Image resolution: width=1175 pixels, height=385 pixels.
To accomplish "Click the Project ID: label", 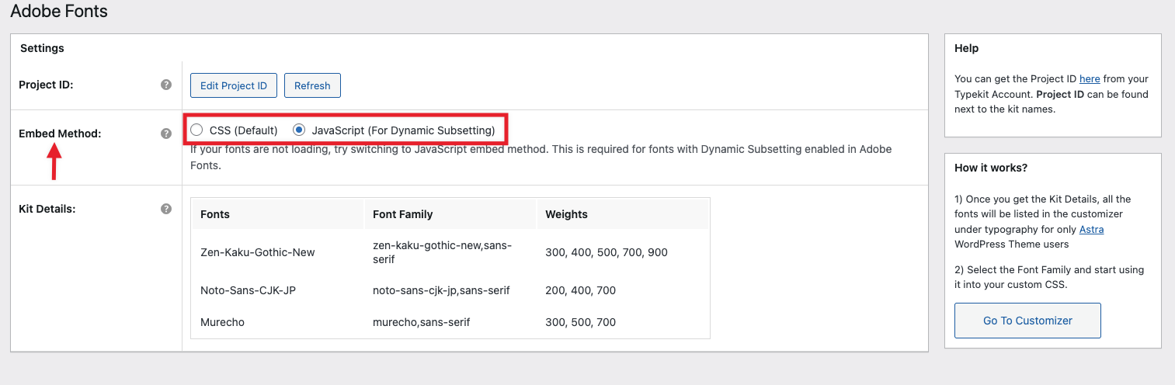I will pos(46,85).
